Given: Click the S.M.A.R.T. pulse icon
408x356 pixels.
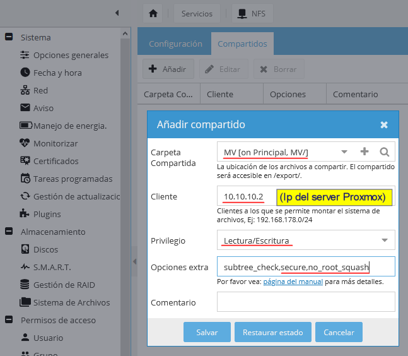Looking at the screenshot, I should tap(25, 266).
